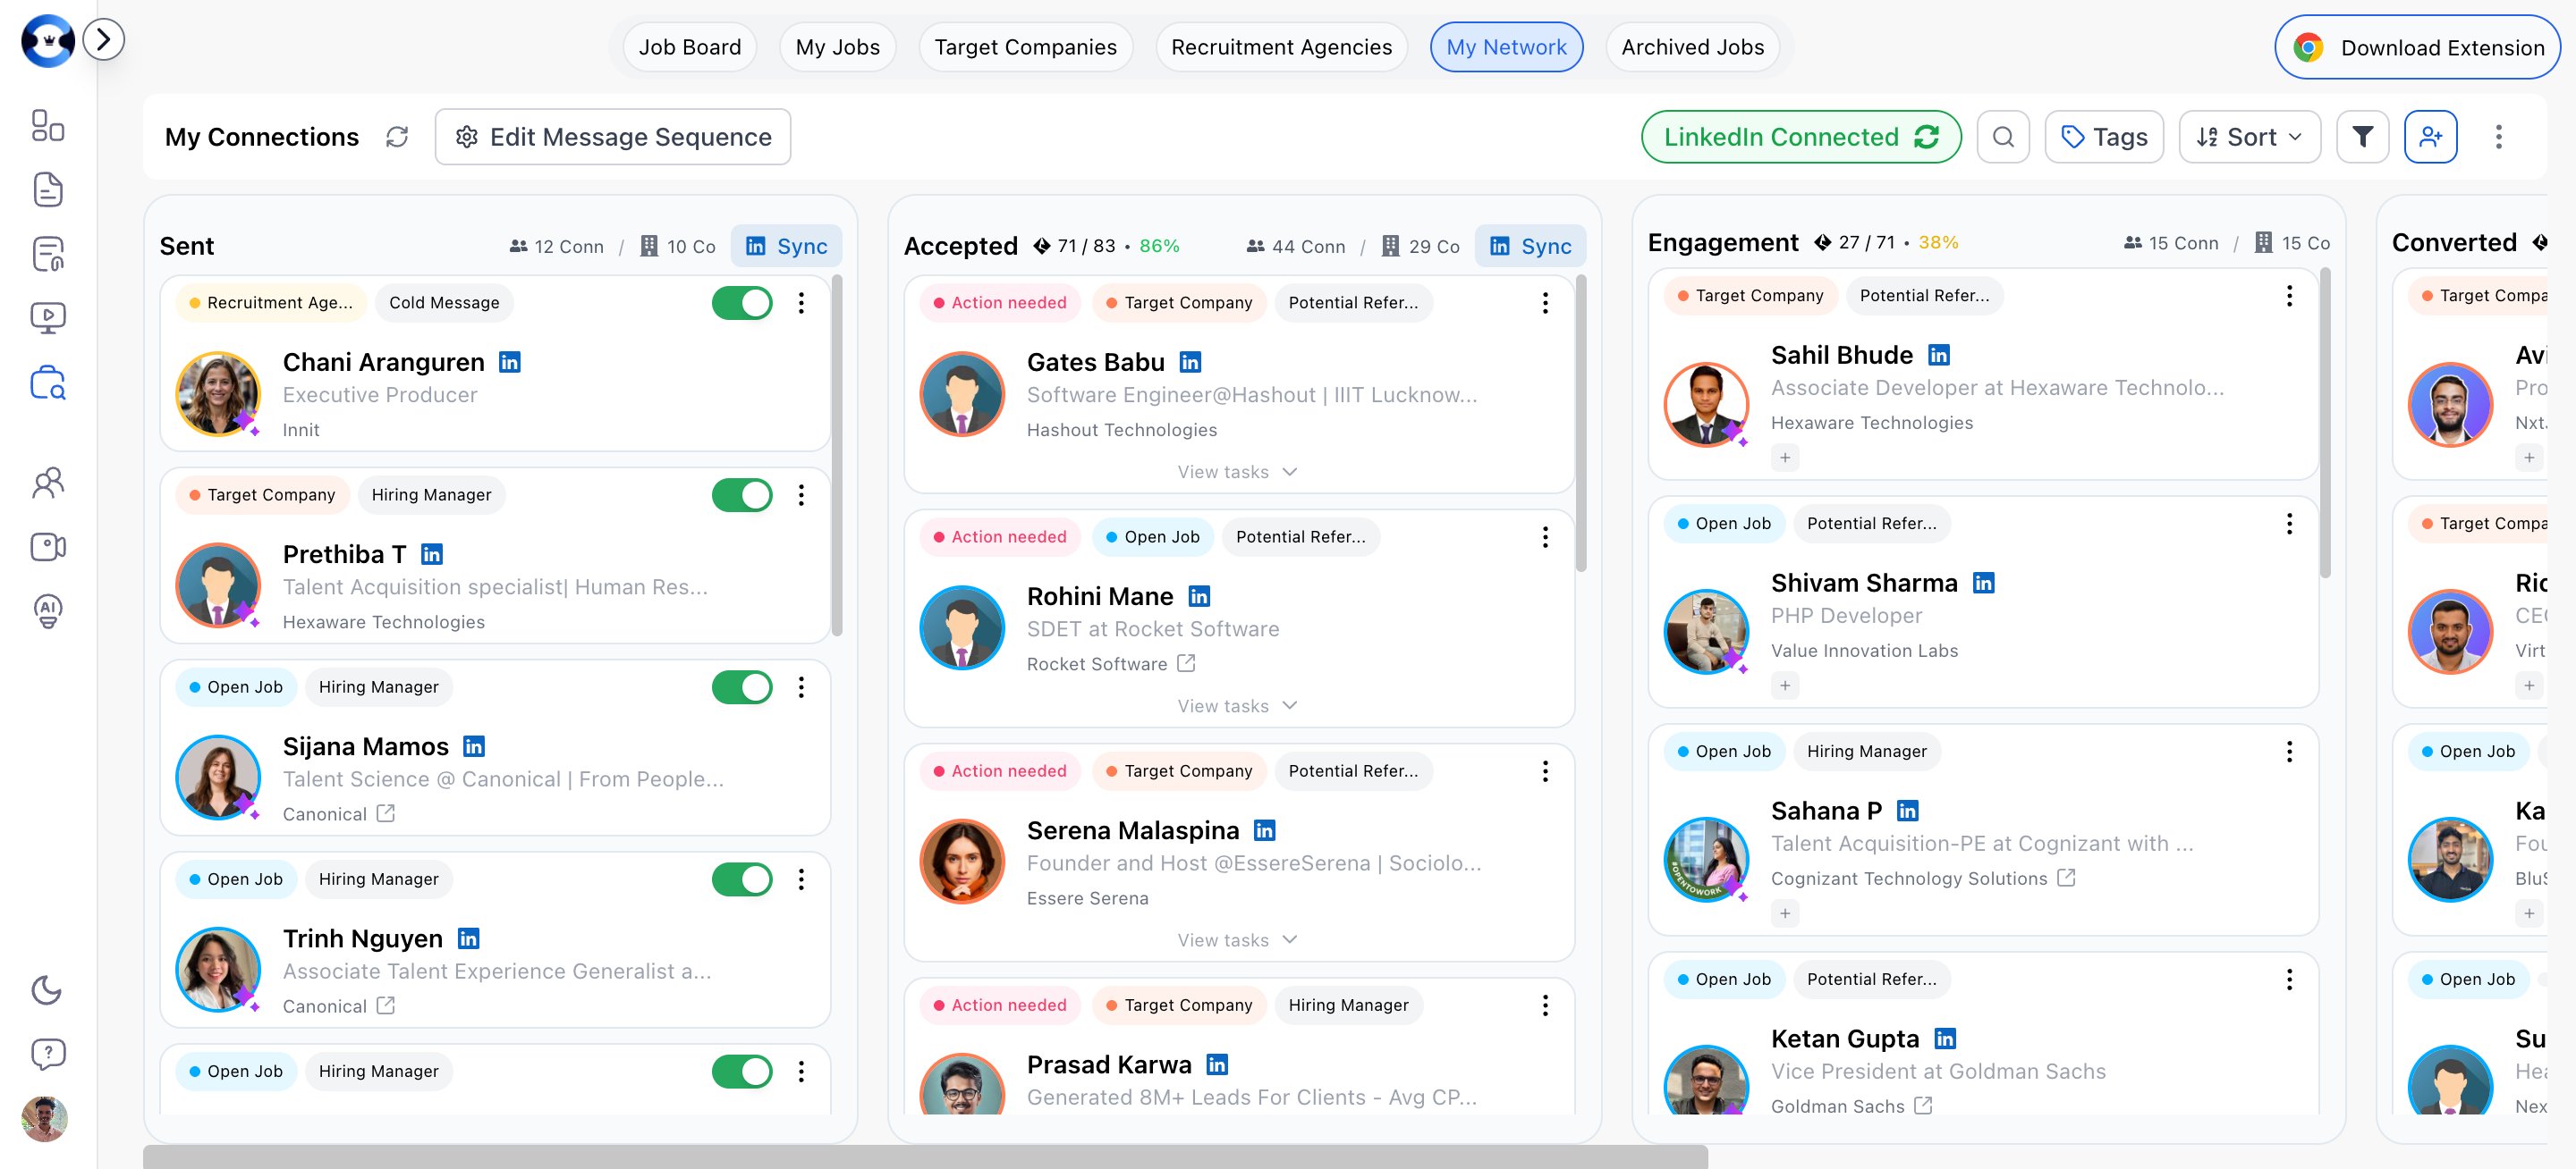Image resolution: width=2576 pixels, height=1169 pixels.
Task: Add a tag to Sahil Bhude card
Action: (1785, 458)
